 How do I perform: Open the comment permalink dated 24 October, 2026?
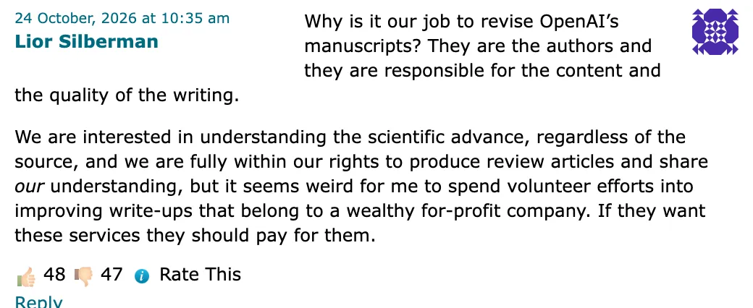[122, 18]
